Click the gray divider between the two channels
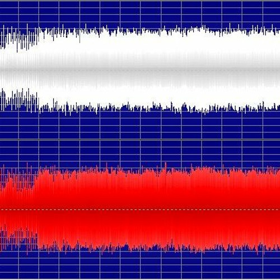The image size is (280, 280). [140, 139]
